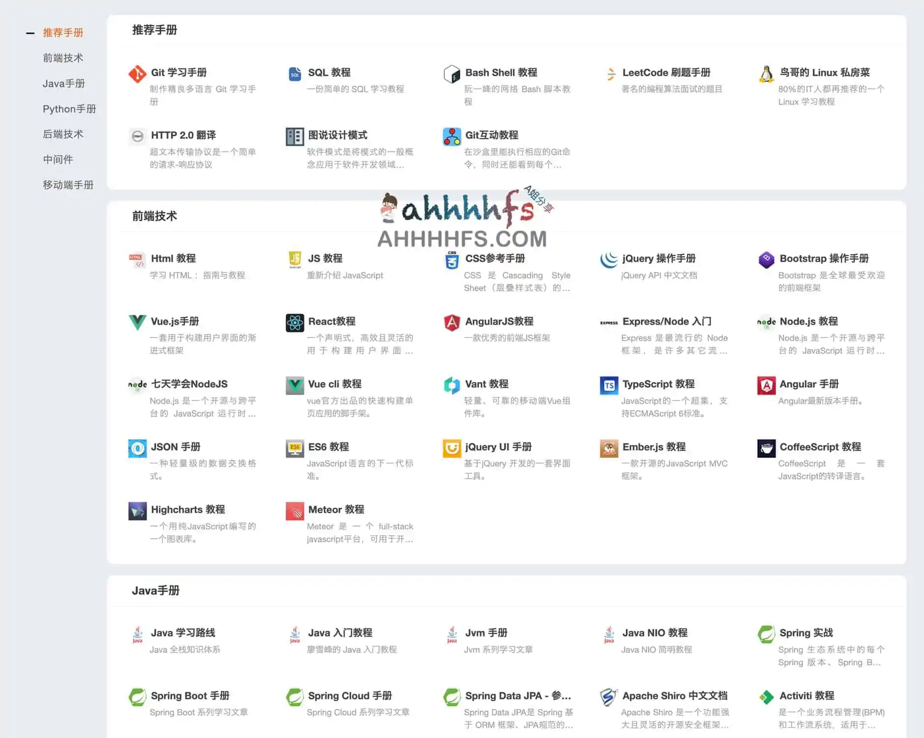Select Java手册 in the sidebar
The height and width of the screenshot is (738, 924).
63,84
